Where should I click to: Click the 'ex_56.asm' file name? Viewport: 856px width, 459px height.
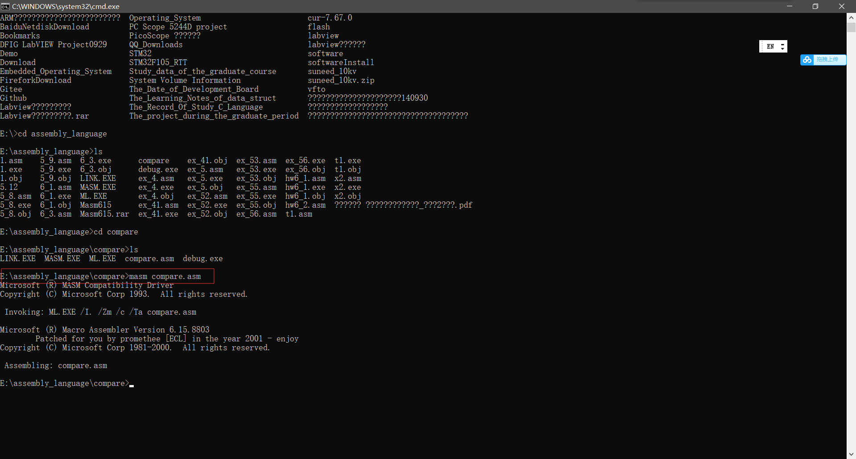[256, 214]
